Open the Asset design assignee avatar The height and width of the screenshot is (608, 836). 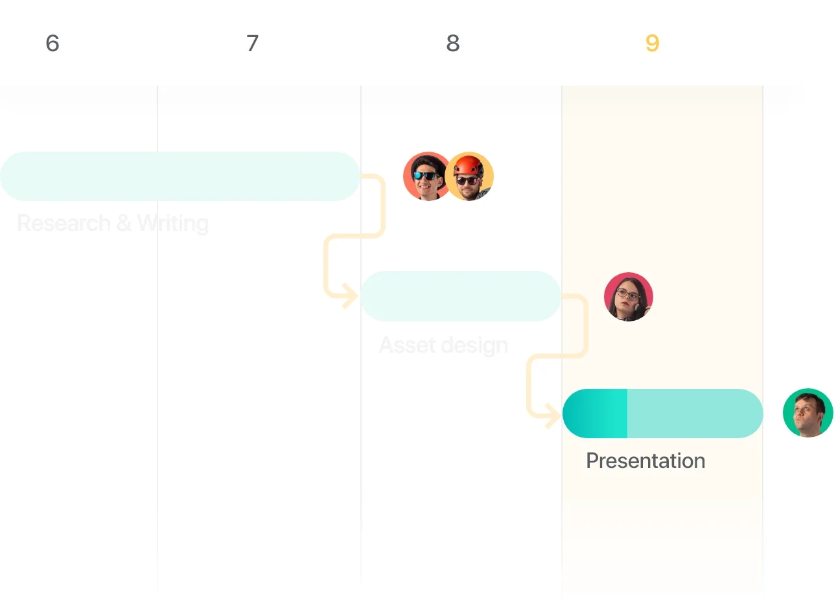pos(629,297)
